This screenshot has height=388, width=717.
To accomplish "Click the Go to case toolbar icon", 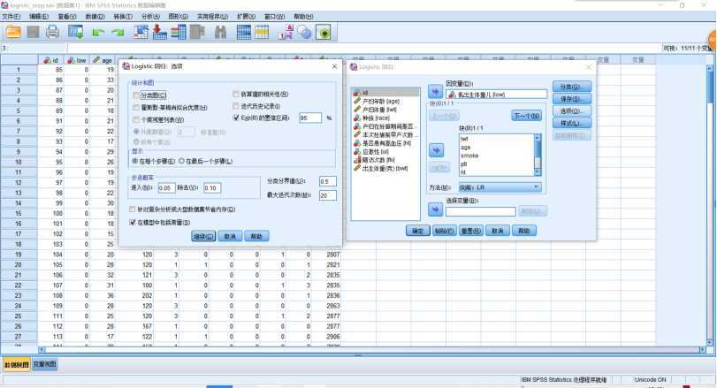I will (141, 32).
